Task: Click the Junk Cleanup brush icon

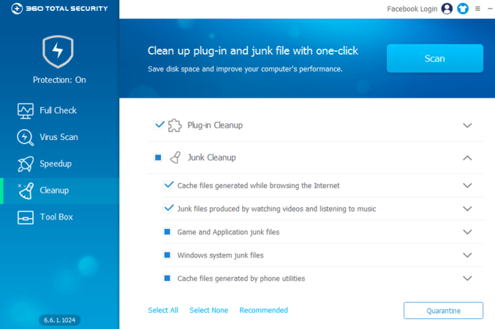Action: 175,158
